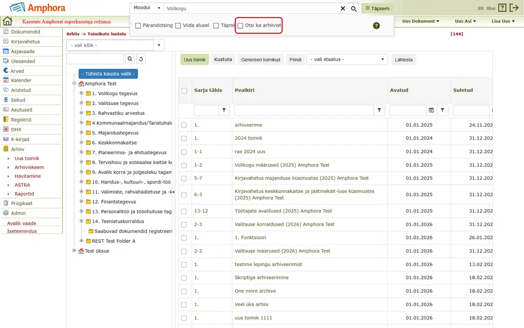Click the Genereeri toimikud button
The image size is (524, 328).
(x=261, y=60)
